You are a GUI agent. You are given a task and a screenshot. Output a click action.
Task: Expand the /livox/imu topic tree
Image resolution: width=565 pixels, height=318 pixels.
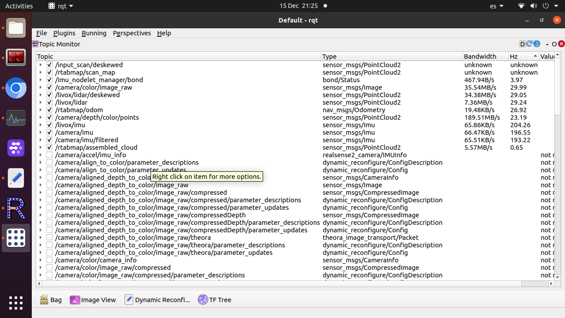coord(41,125)
